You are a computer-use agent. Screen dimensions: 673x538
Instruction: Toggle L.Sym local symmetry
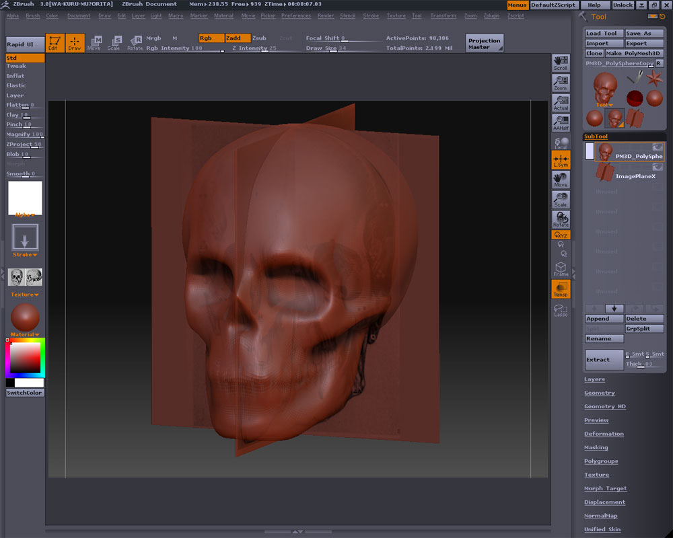coord(561,159)
